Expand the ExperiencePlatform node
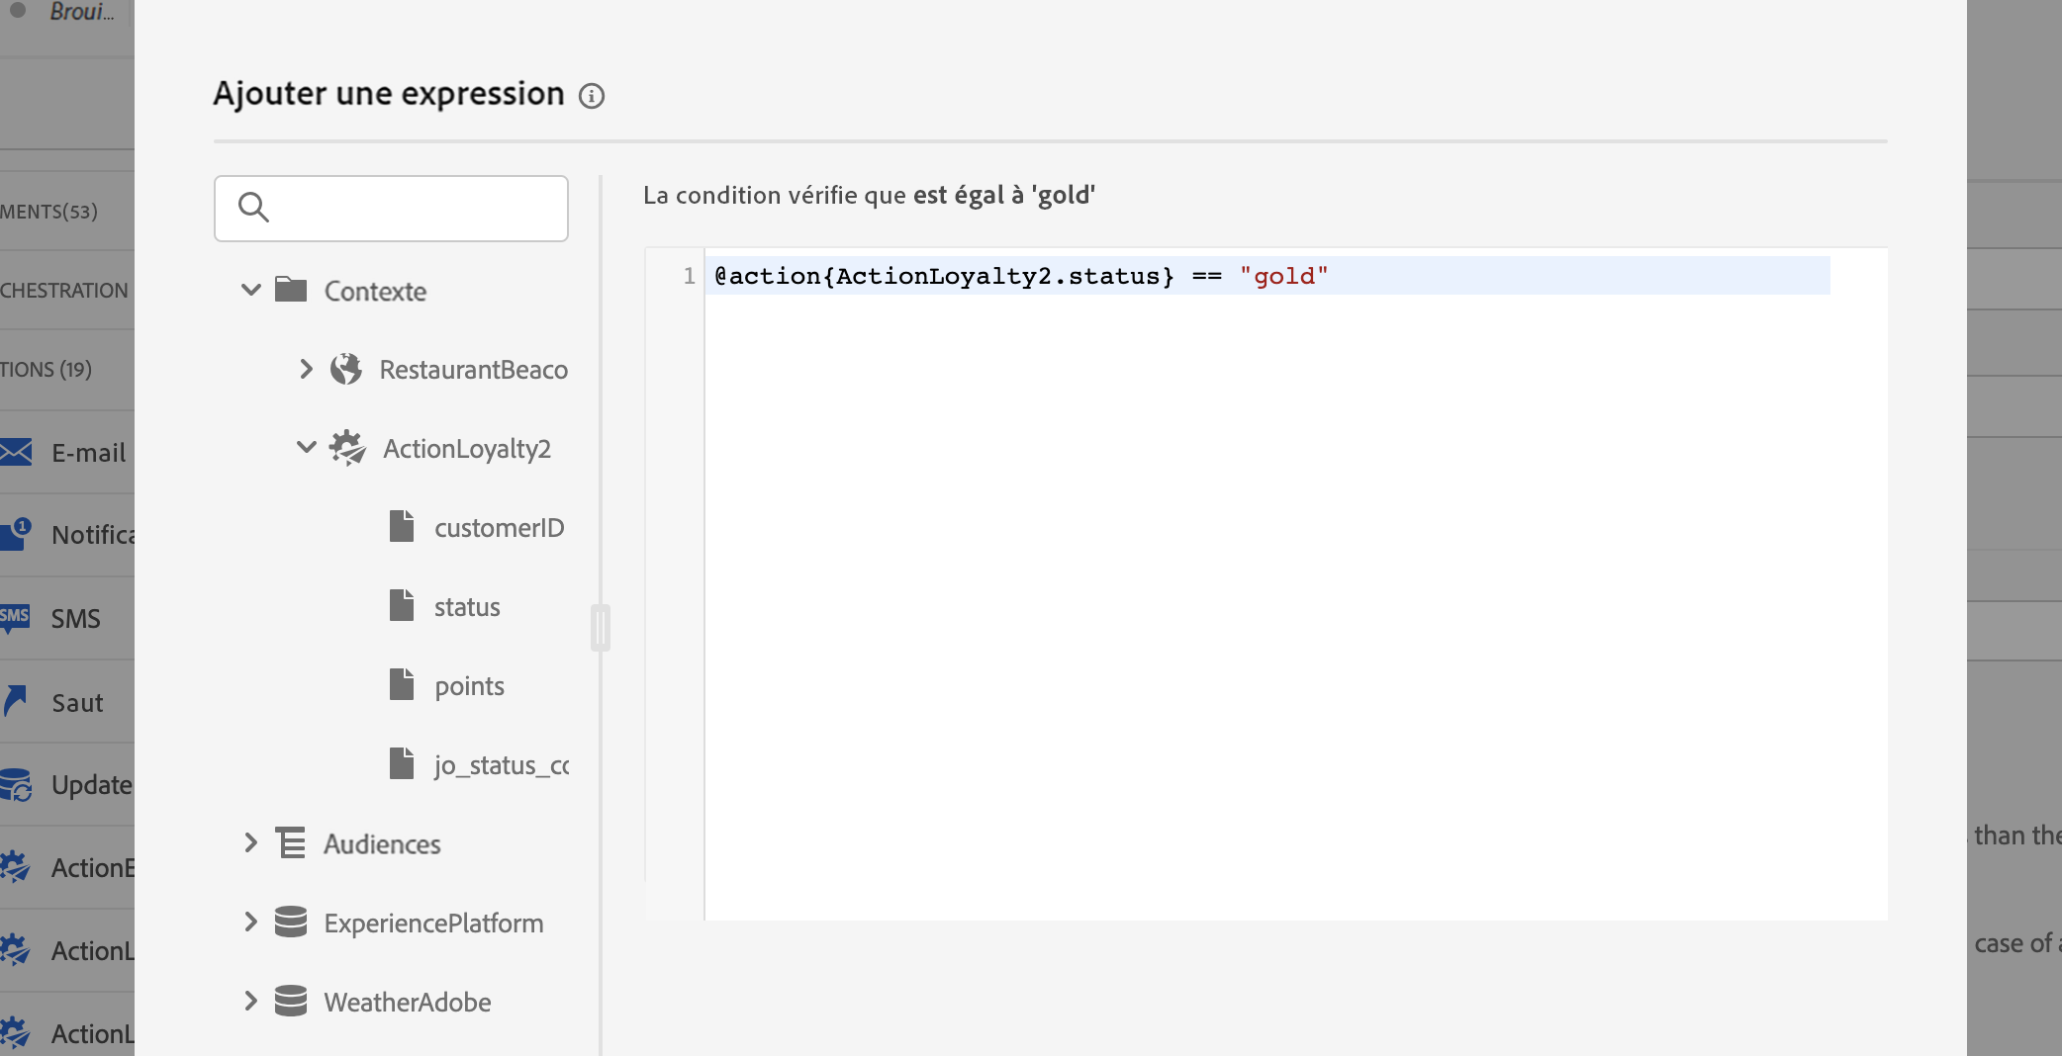 (251, 923)
